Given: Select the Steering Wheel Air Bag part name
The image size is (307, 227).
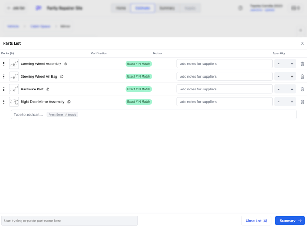Looking at the screenshot, I should click(39, 77).
